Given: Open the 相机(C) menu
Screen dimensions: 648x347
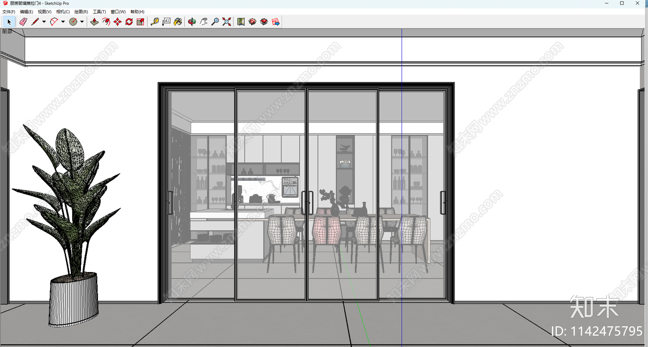Looking at the screenshot, I should pyautogui.click(x=63, y=12).
